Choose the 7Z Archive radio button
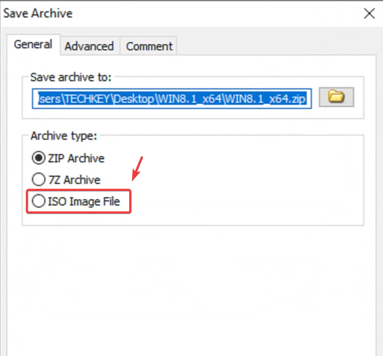 point(38,180)
